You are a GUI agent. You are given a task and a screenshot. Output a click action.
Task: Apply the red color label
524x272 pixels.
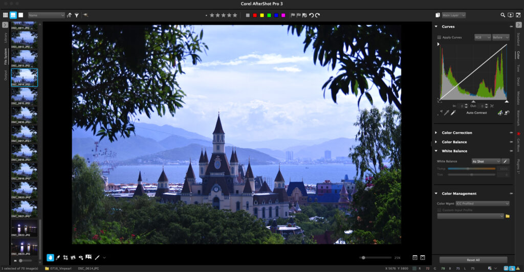click(255, 15)
